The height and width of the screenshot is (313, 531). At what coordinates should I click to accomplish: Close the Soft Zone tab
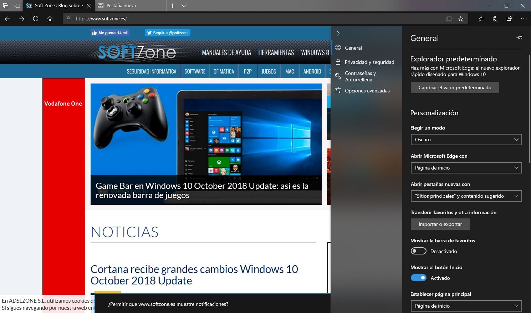point(89,6)
